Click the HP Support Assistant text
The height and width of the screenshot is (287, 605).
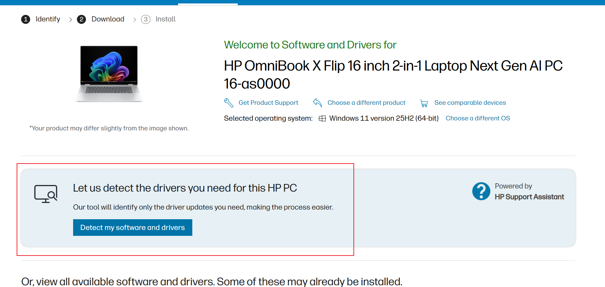click(529, 197)
